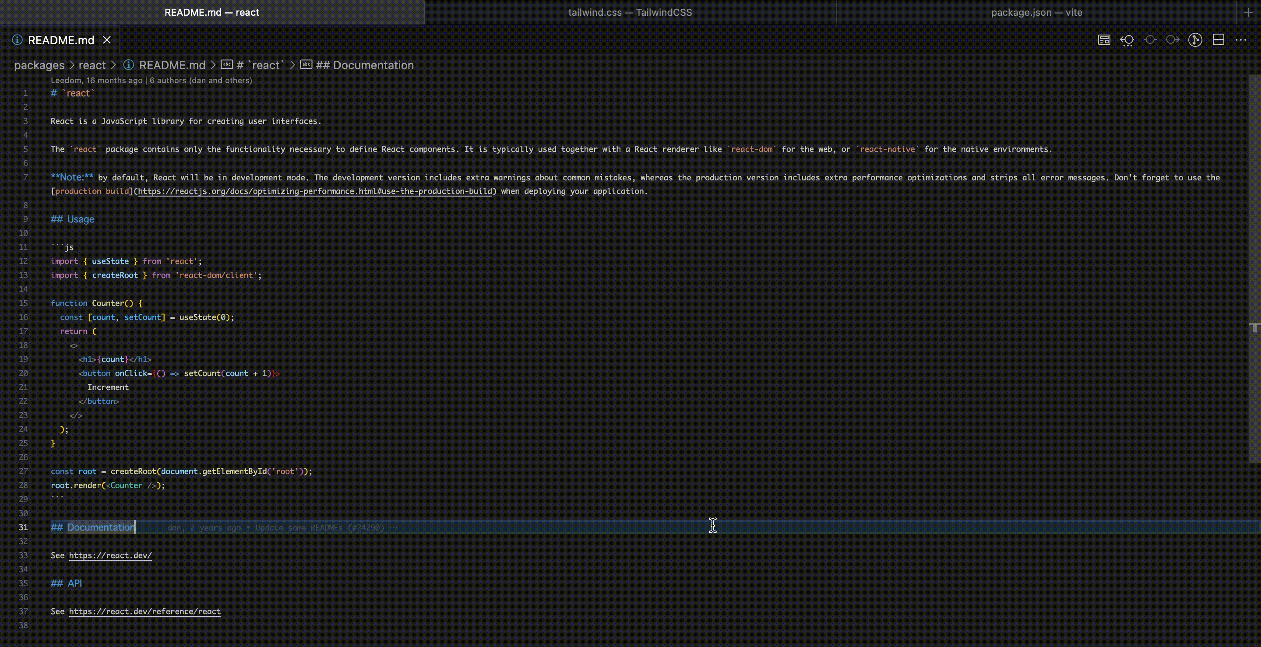
Task: Open changes with next revision icon
Action: coord(1173,40)
